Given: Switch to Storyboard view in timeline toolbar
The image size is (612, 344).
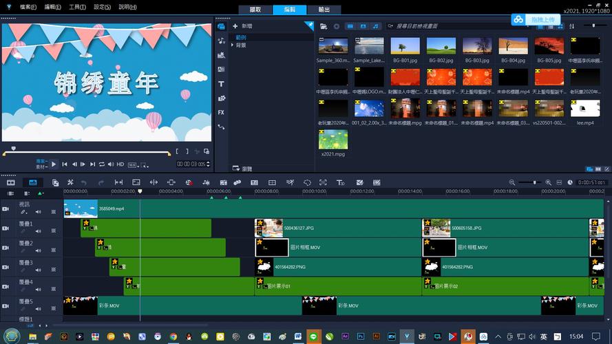Looking at the screenshot, I should (11, 182).
